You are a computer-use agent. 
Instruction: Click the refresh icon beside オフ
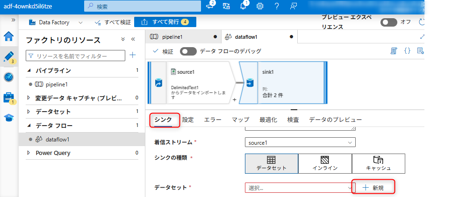(x=422, y=22)
